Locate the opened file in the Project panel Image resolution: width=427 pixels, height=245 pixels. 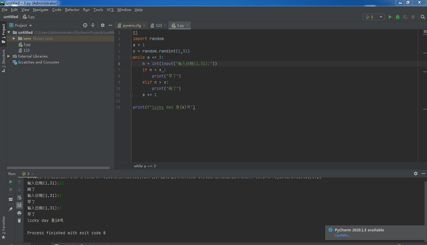coord(85,25)
